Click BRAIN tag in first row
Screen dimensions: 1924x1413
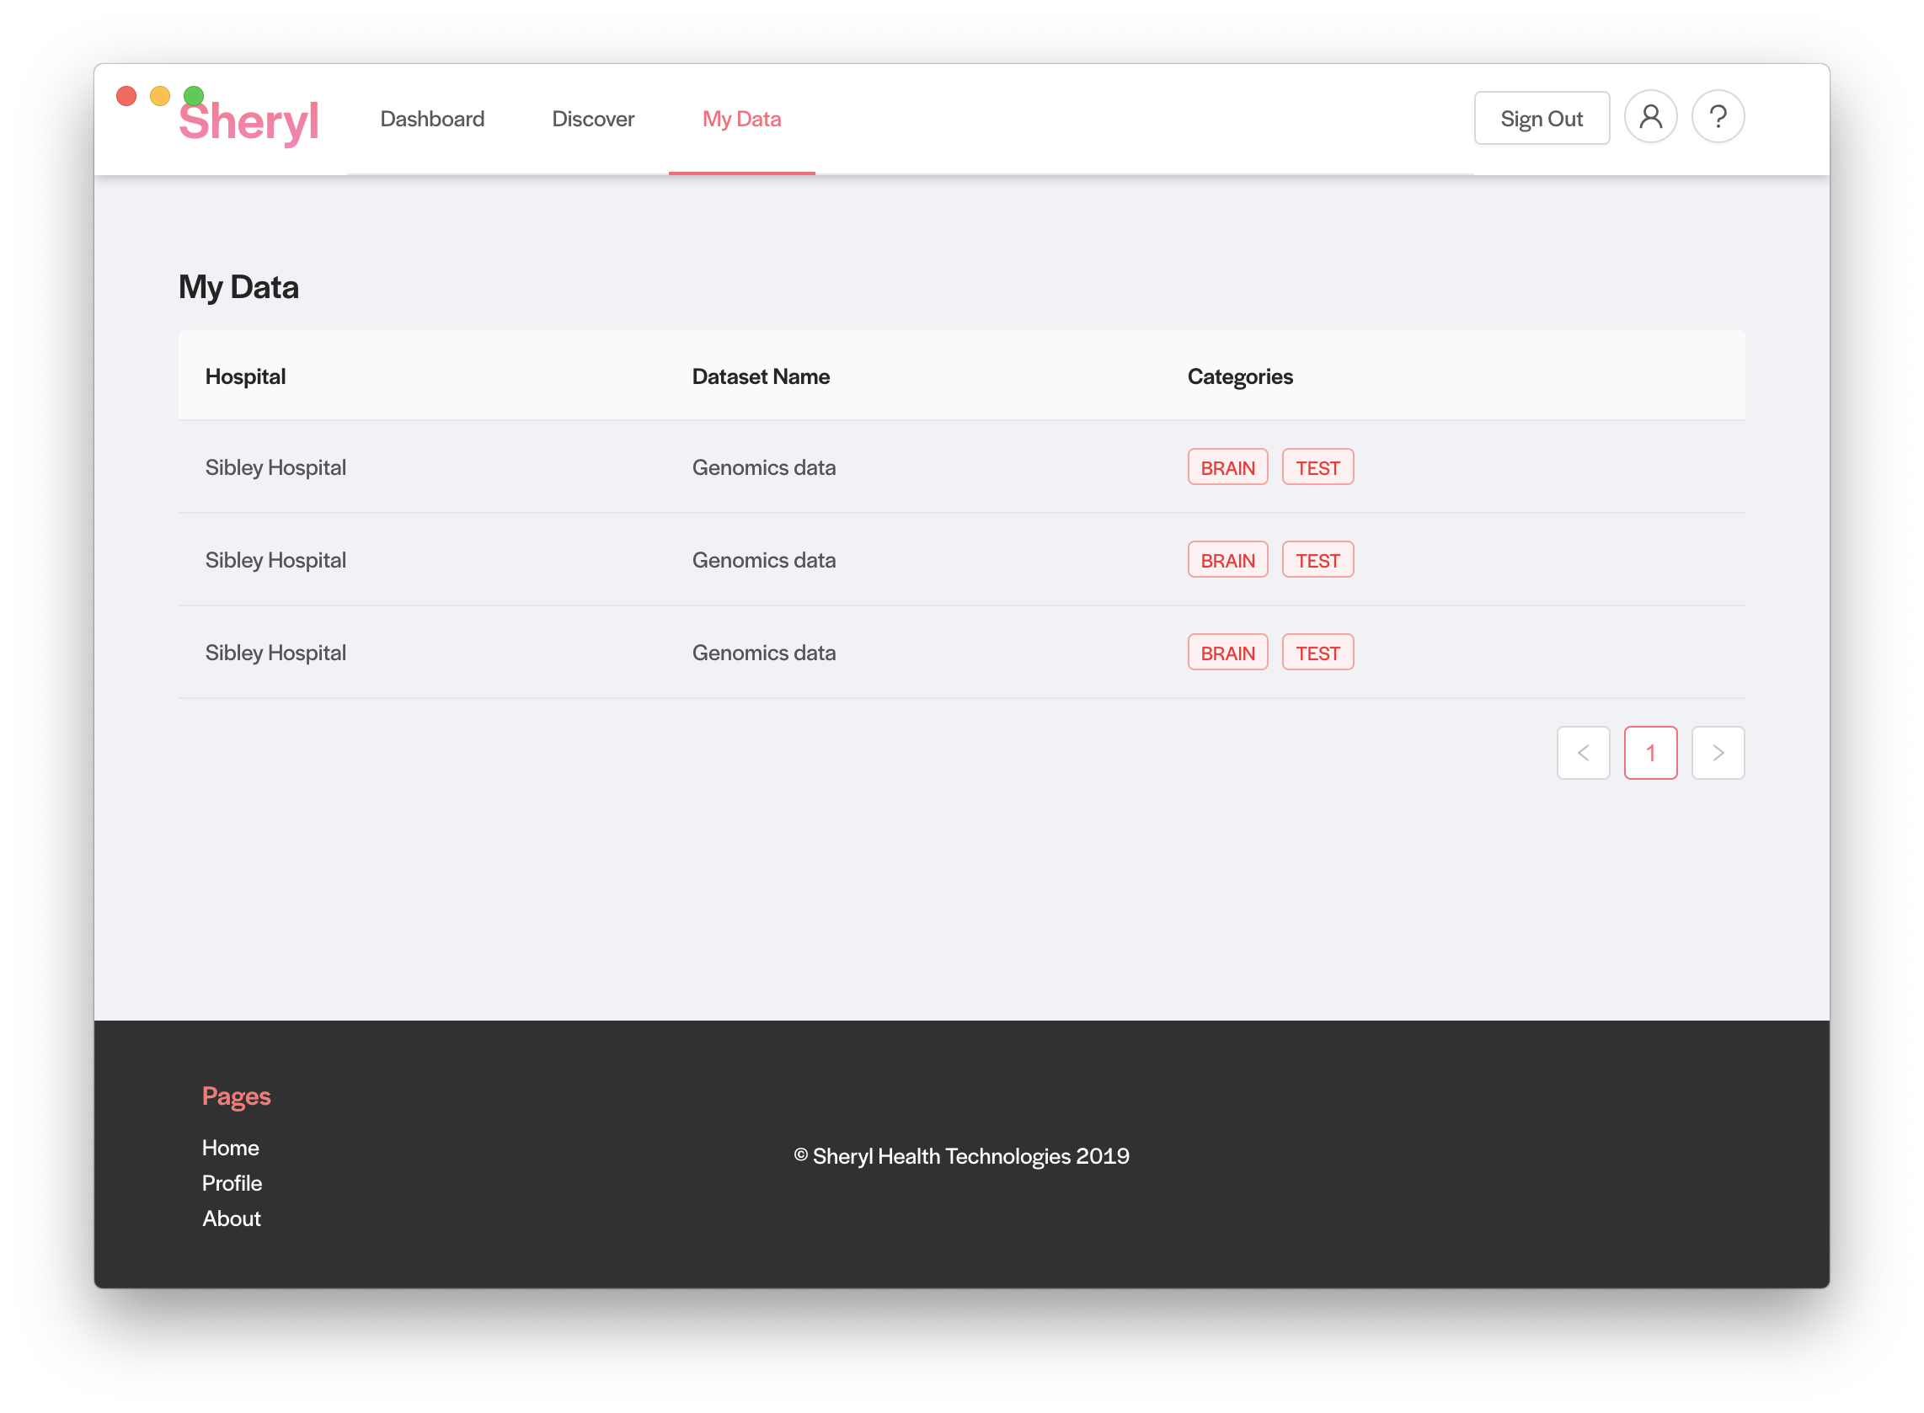click(x=1227, y=467)
